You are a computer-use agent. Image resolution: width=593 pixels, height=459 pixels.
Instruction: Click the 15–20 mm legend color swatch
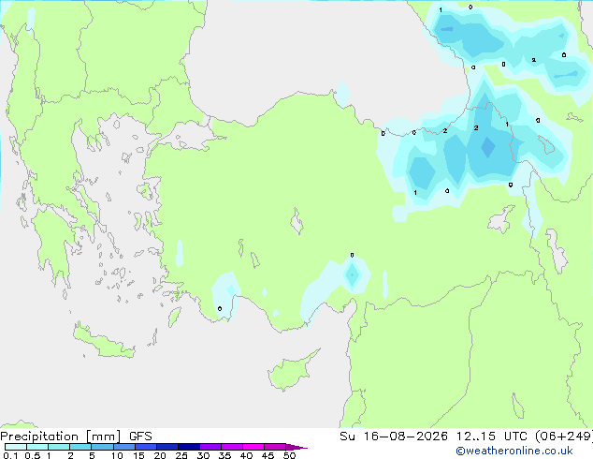[x=145, y=447]
